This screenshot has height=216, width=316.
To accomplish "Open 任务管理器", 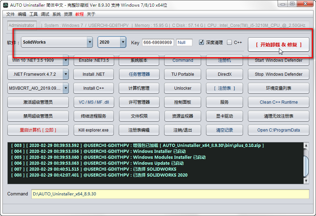I will [139, 74].
